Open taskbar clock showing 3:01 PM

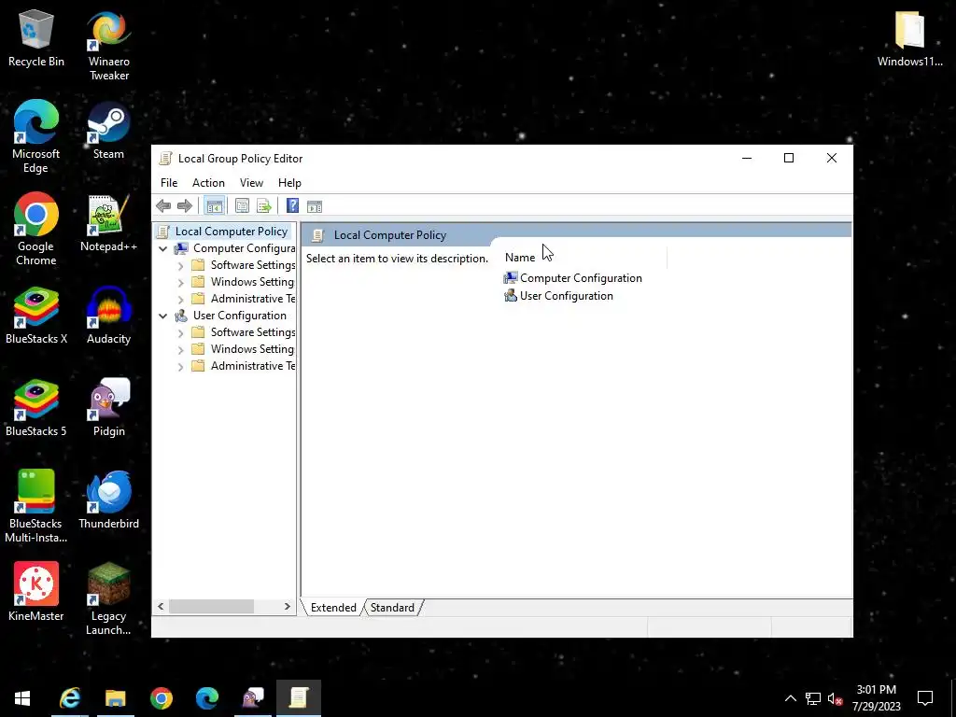tap(876, 698)
